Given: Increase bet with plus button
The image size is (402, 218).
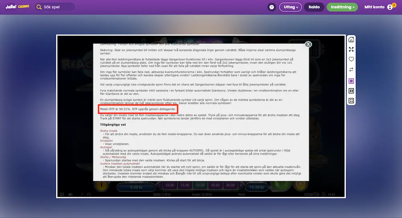Looking at the screenshot, I should [241, 185].
